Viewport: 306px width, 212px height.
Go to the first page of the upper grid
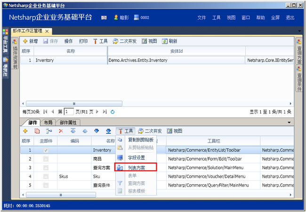click(x=45, y=112)
